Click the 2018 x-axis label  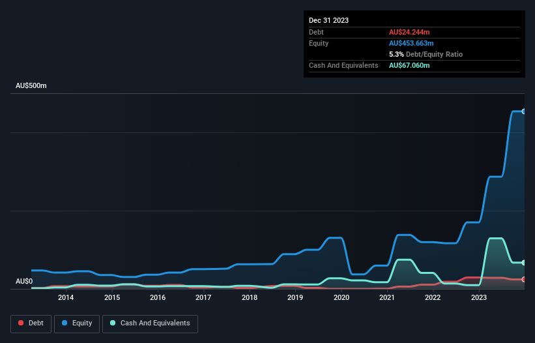[x=250, y=297]
